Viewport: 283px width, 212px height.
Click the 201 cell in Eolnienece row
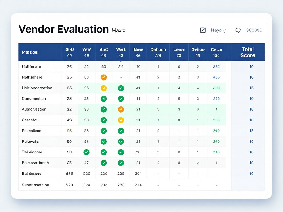138,174
